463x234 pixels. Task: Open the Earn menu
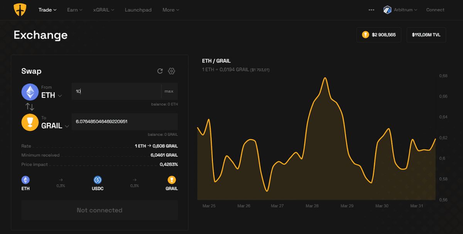click(x=74, y=10)
